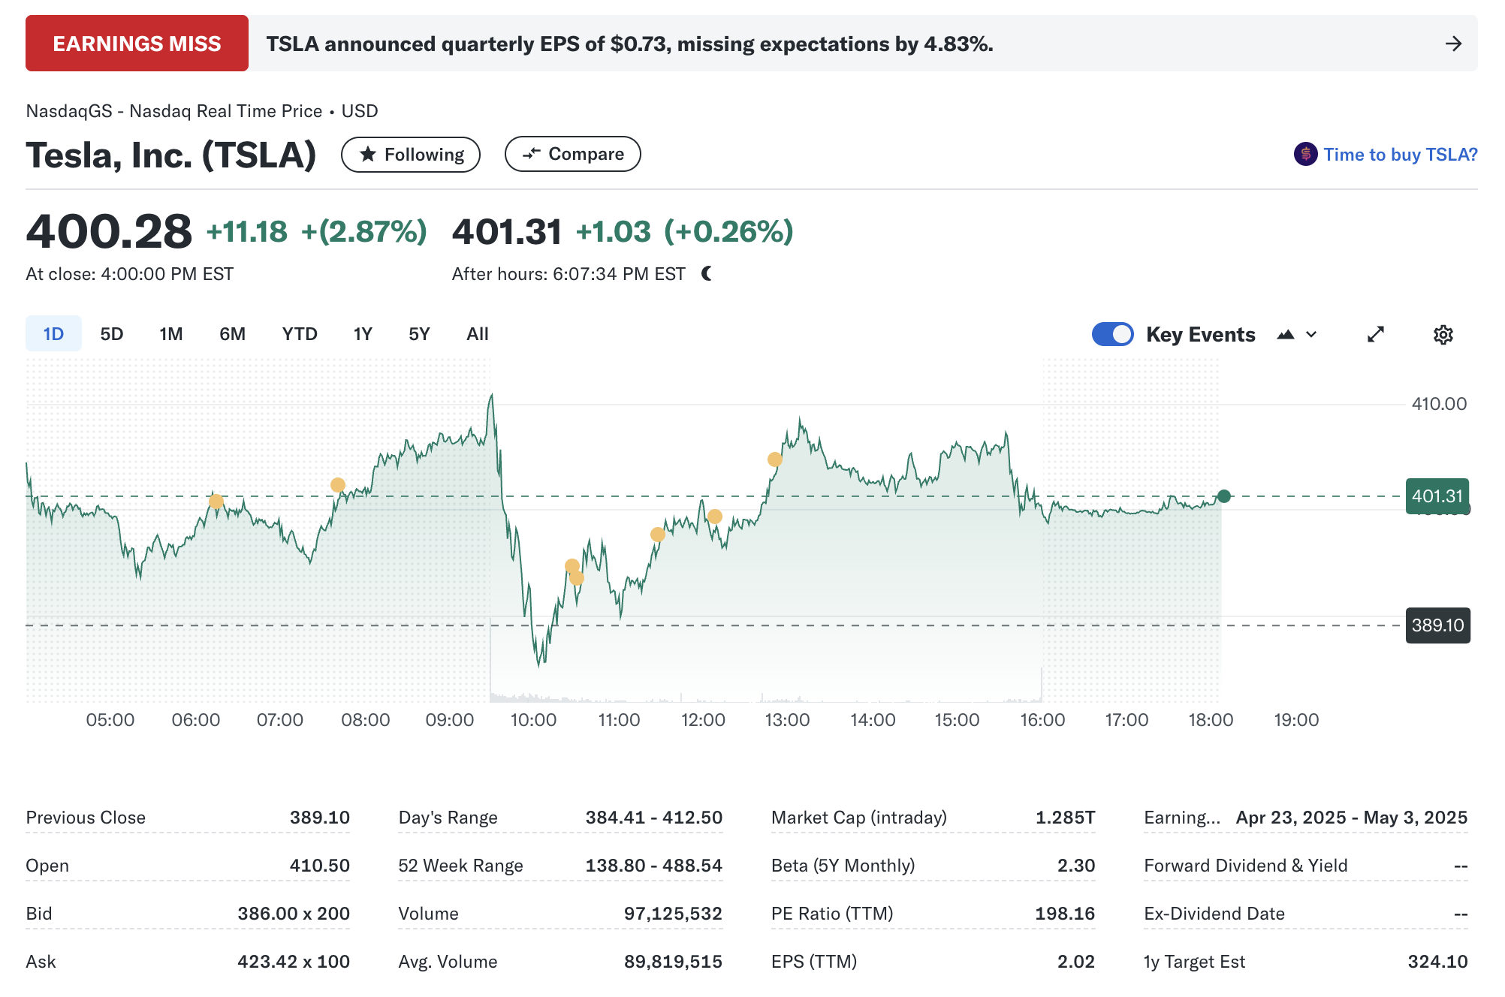Expand chart to fullscreen with arrows icon
This screenshot has width=1505, height=997.
pos(1375,335)
